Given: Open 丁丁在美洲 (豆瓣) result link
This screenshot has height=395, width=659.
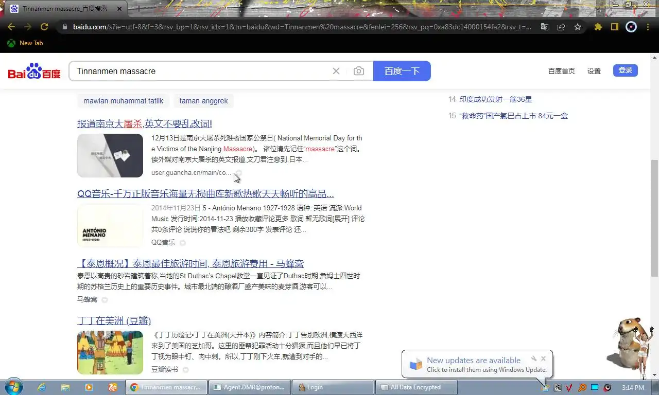Looking at the screenshot, I should tap(114, 321).
